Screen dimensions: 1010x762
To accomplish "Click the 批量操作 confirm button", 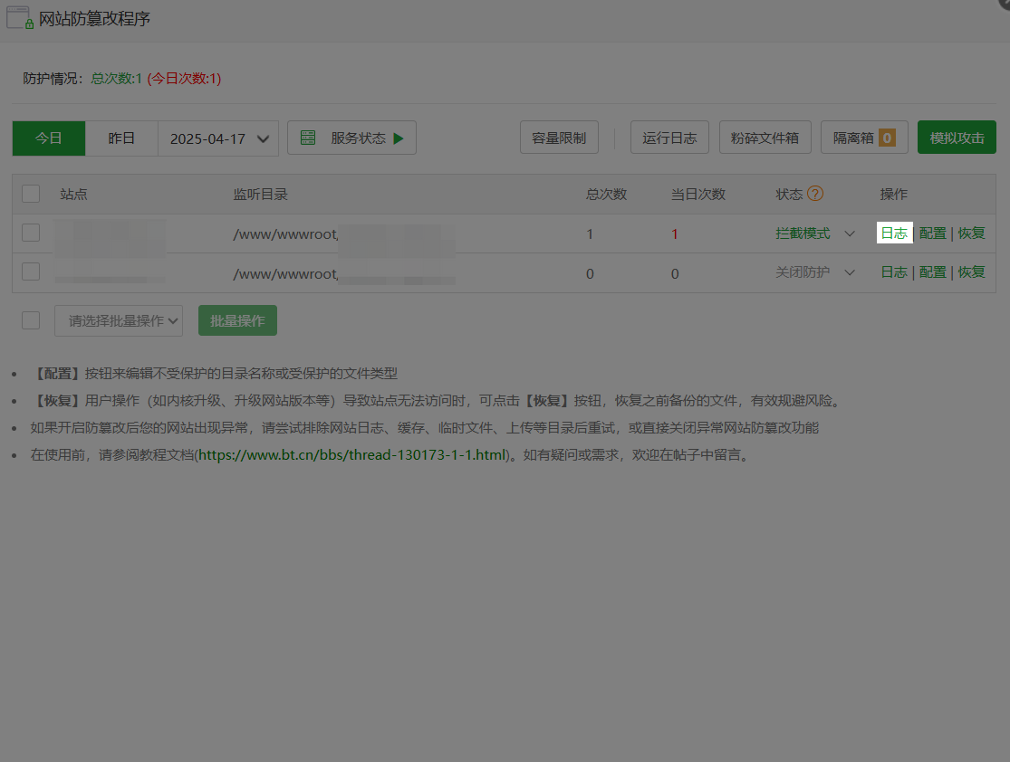I will (x=237, y=319).
